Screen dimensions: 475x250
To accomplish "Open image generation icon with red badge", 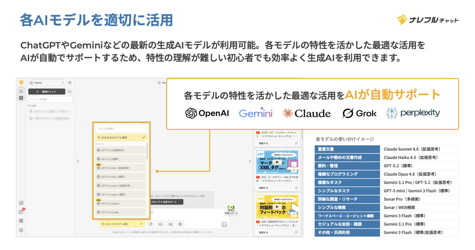I will click(x=21, y=211).
